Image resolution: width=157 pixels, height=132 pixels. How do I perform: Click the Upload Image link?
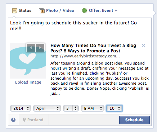(x=28, y=82)
